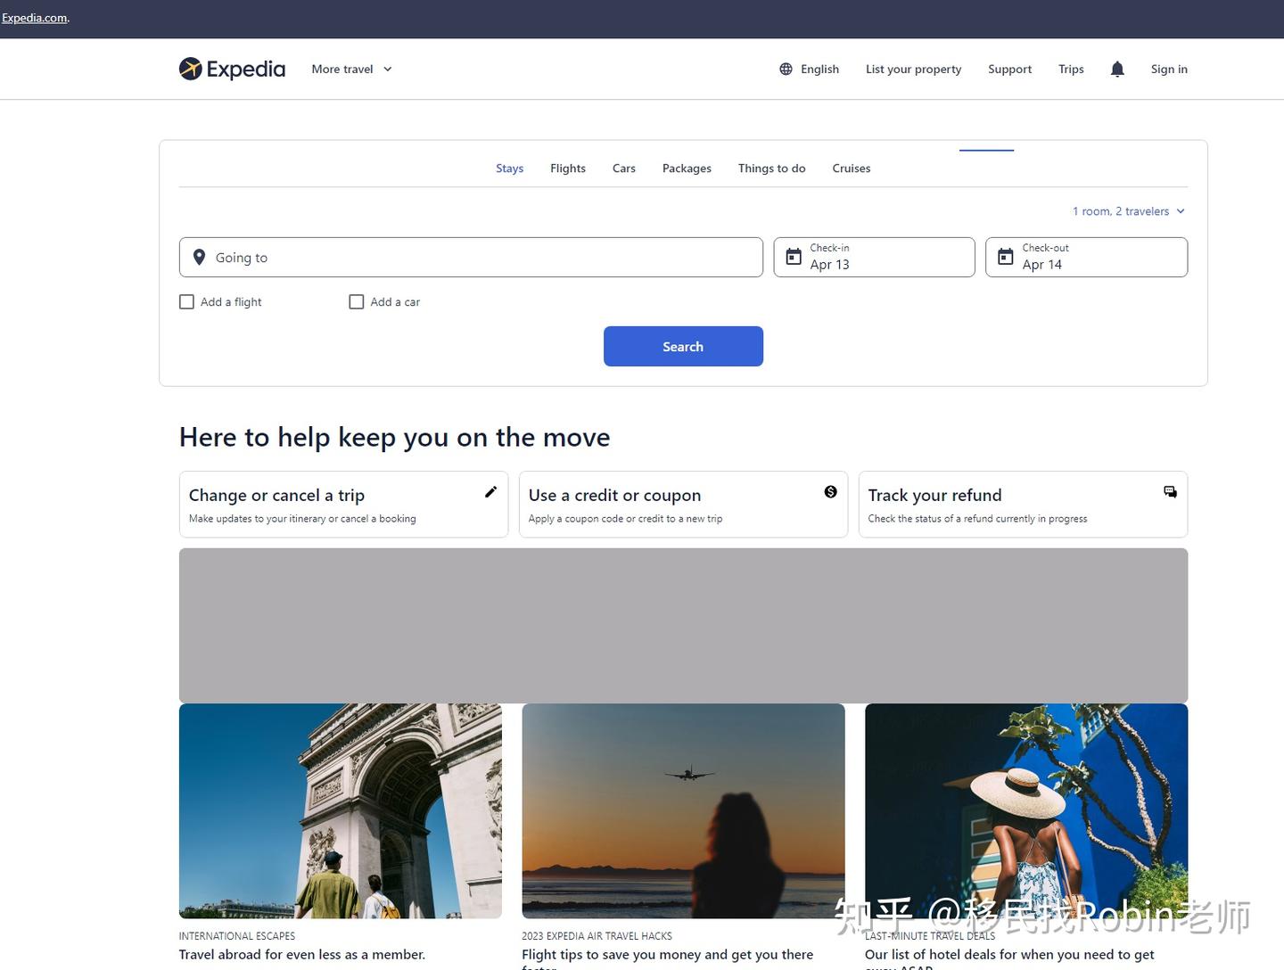This screenshot has height=970, width=1284.
Task: Open the Track your refund card
Action: point(1023,505)
